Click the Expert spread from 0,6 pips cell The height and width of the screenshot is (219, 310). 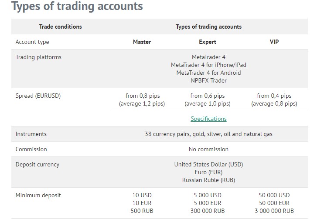[x=208, y=100]
